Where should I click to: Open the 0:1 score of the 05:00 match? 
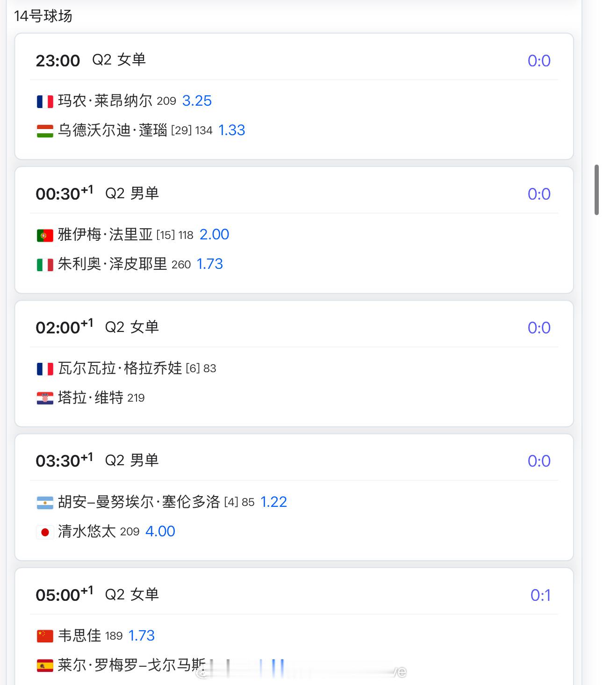540,595
